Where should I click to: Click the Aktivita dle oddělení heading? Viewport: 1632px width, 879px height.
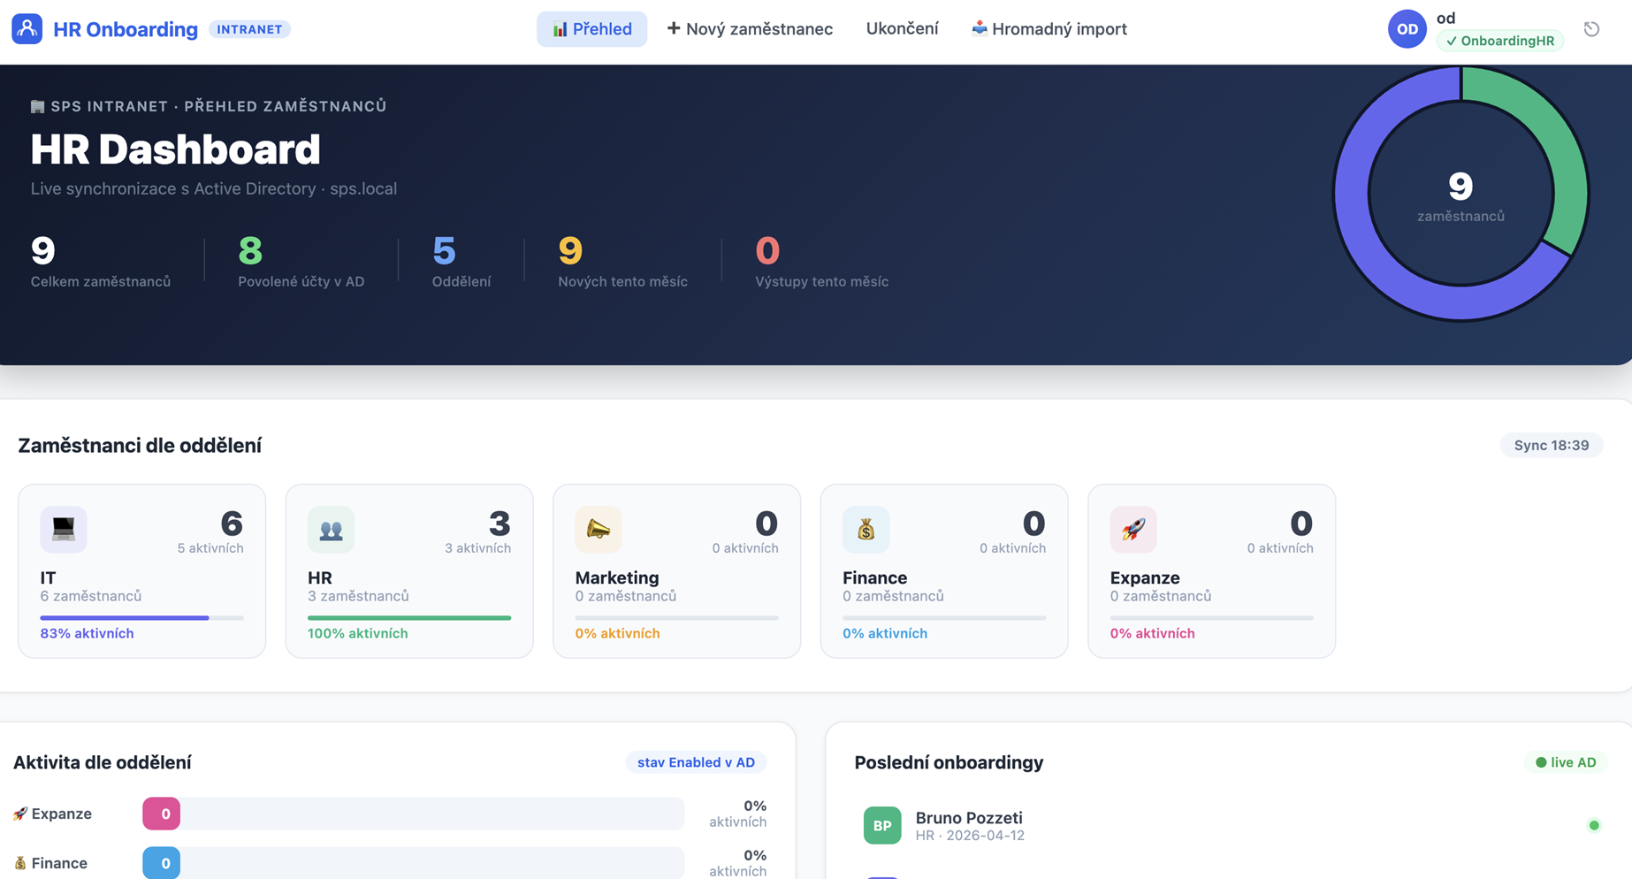[x=103, y=762]
